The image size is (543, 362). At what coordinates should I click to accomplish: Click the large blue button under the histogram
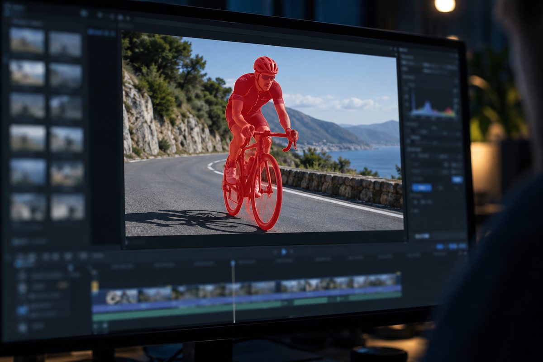tap(422, 187)
